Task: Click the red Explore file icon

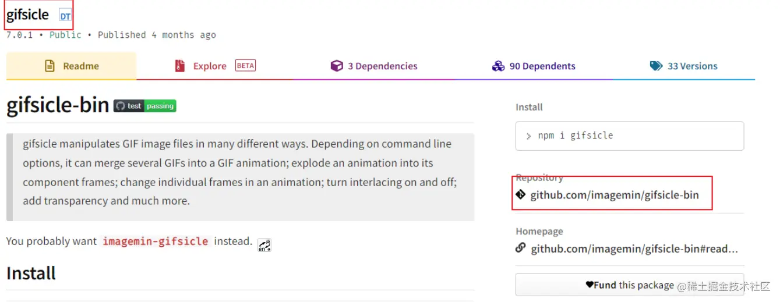Action: click(x=179, y=66)
